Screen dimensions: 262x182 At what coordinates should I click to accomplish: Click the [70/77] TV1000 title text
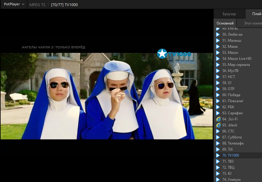click(x=64, y=5)
